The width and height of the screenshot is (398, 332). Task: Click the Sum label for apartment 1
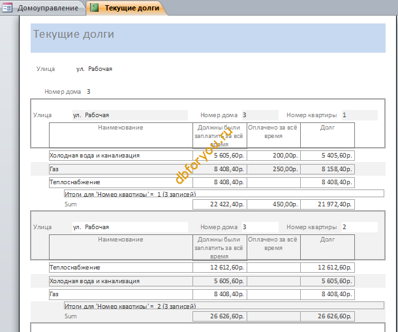point(70,204)
